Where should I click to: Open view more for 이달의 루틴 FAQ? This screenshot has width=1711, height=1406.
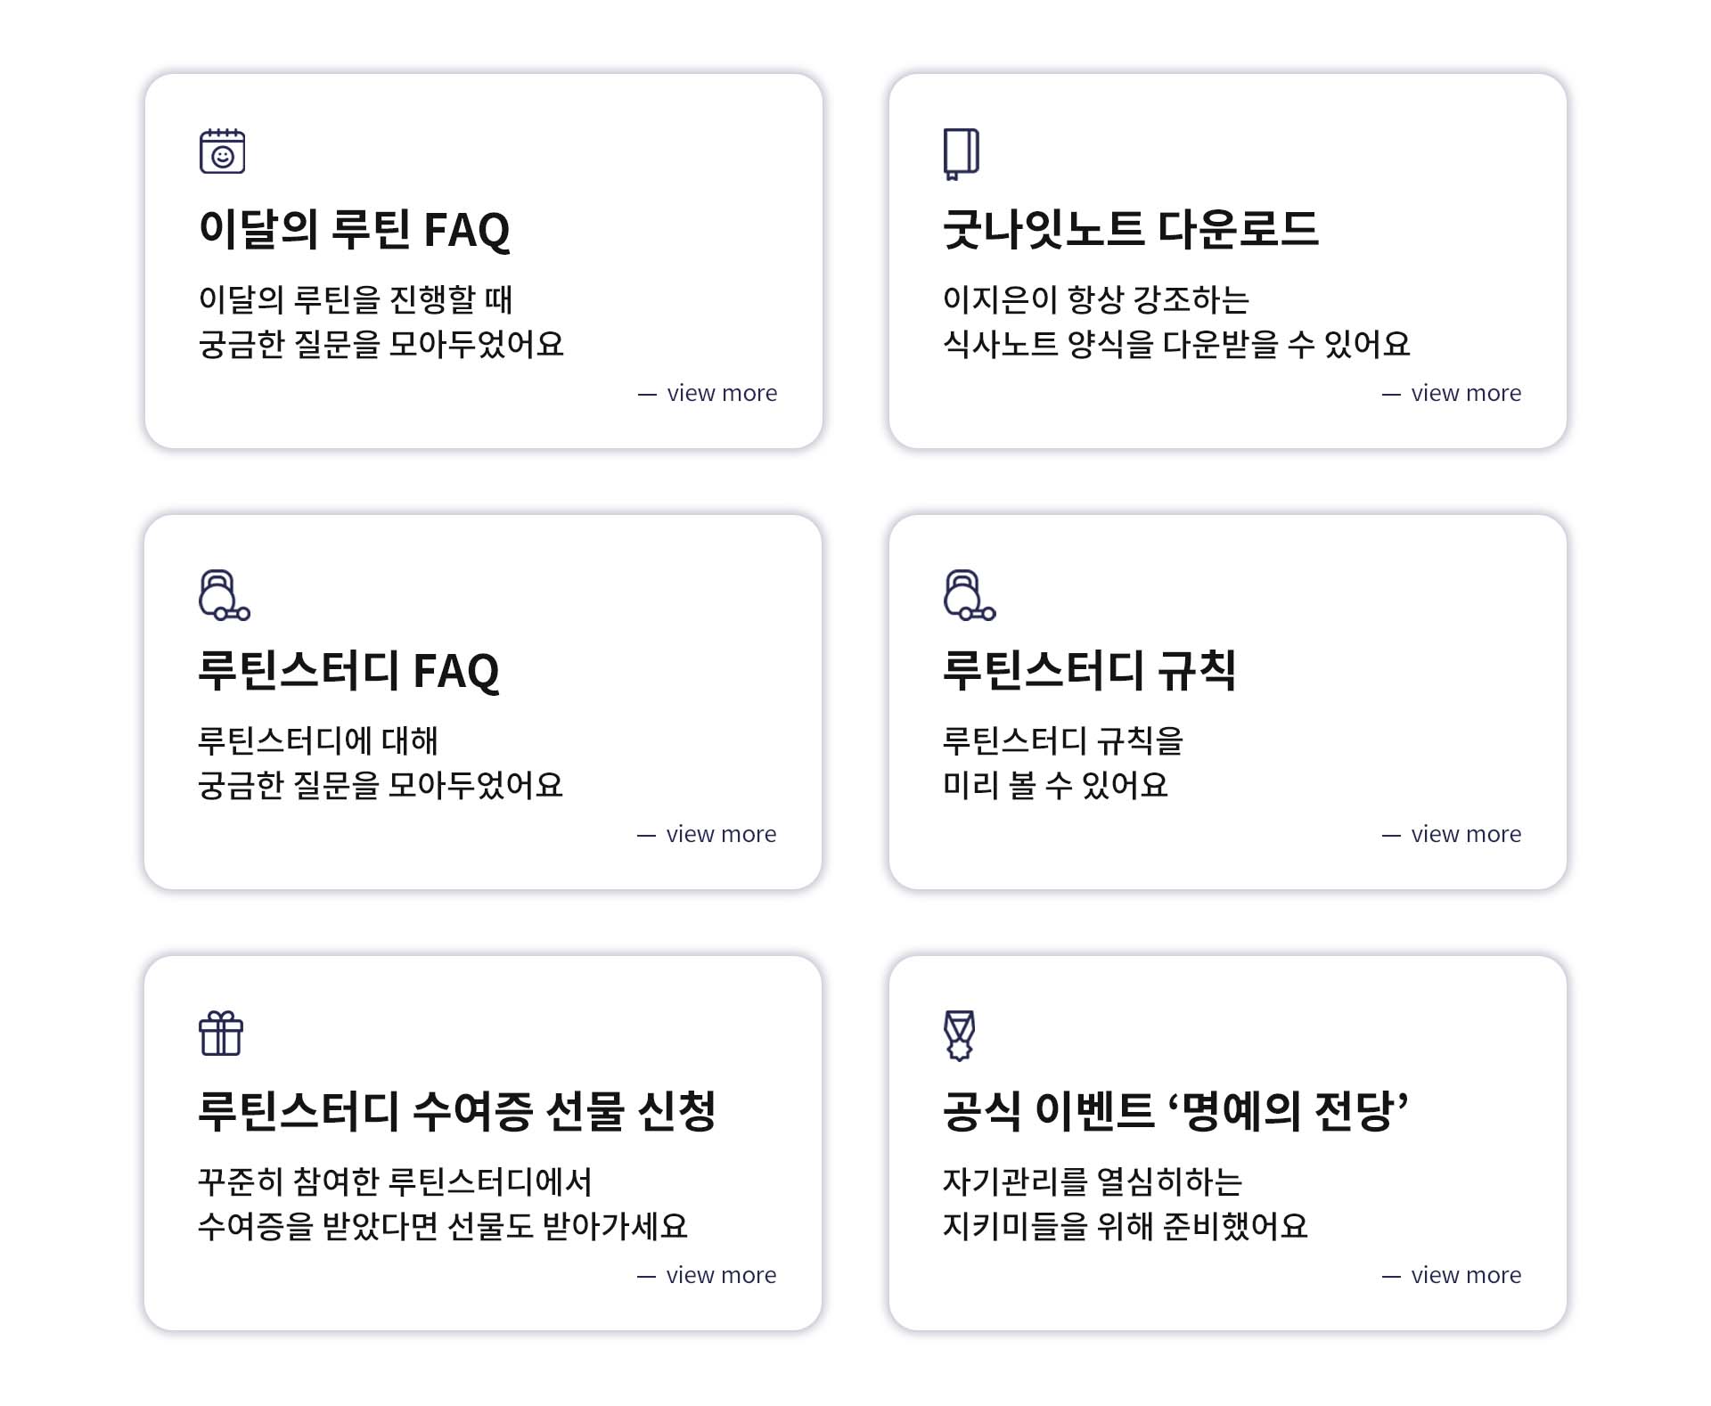coord(720,393)
